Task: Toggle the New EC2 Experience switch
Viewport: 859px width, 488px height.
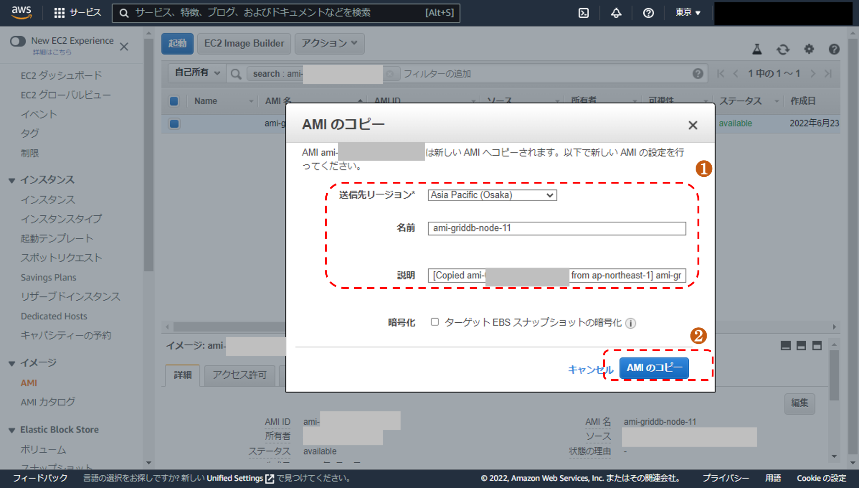Action: [18, 41]
